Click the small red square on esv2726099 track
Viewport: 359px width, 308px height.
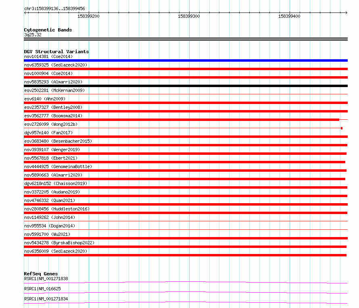342,128
